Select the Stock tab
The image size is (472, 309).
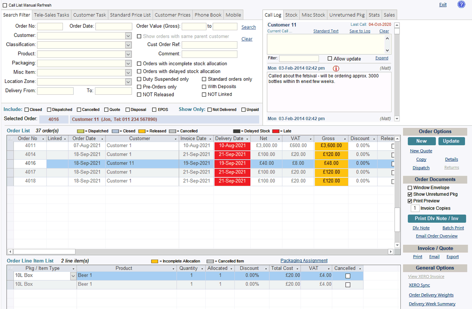(291, 15)
